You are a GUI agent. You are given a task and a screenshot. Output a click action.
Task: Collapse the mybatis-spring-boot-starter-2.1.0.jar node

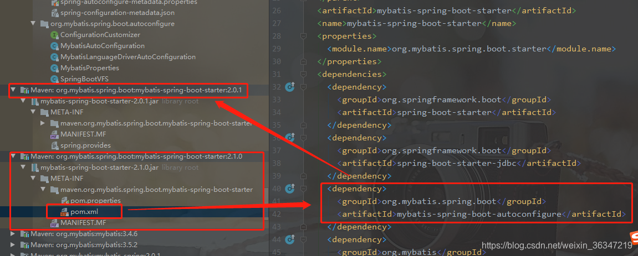point(24,168)
